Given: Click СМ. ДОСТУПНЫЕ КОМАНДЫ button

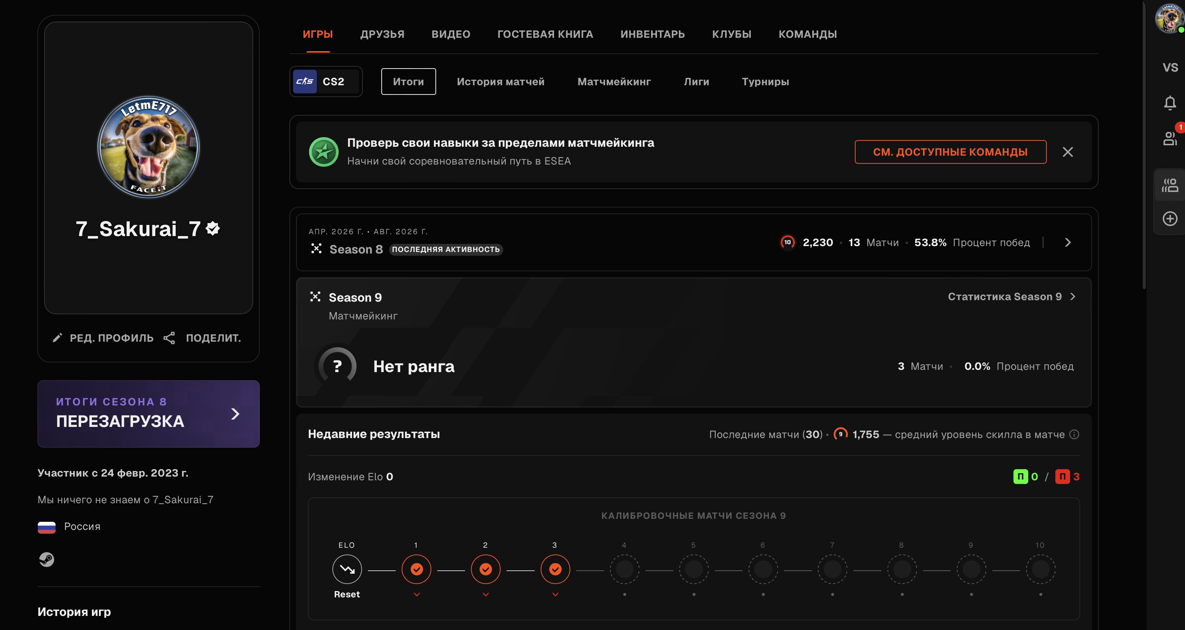Looking at the screenshot, I should point(950,152).
